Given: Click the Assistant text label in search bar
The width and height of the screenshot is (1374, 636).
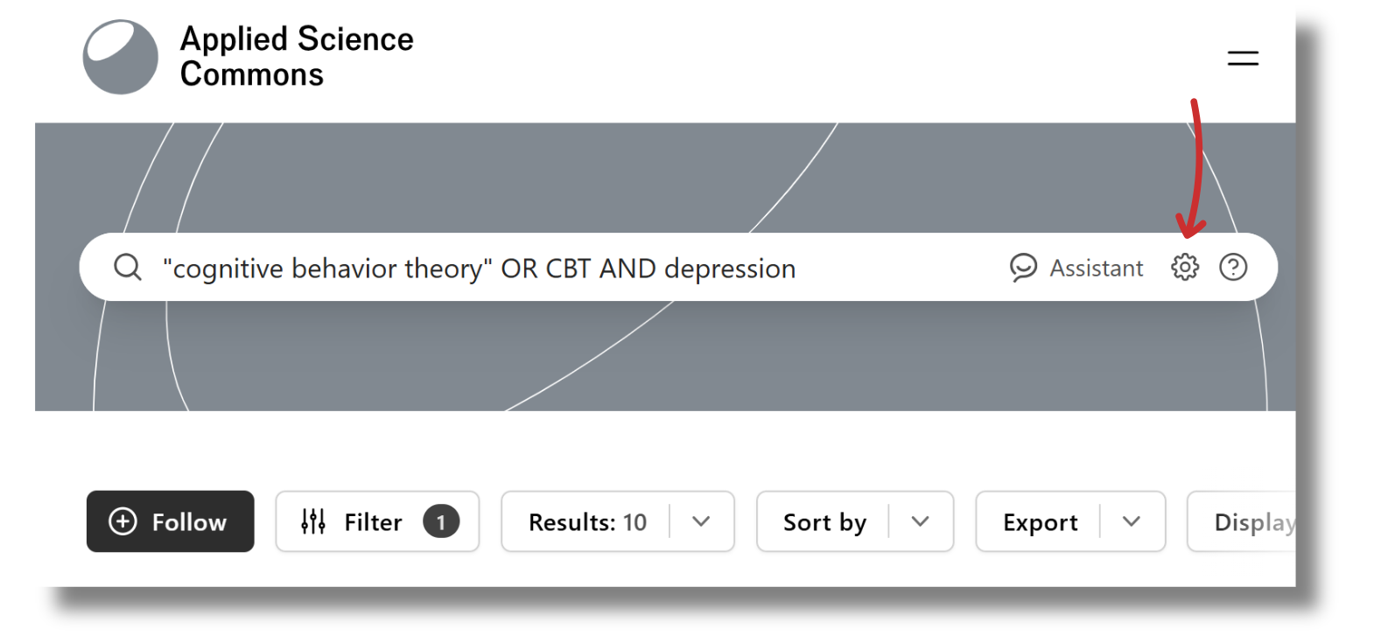Looking at the screenshot, I should 1096,268.
